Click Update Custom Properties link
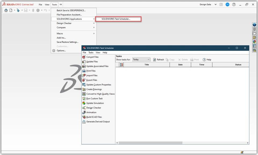 (99, 85)
